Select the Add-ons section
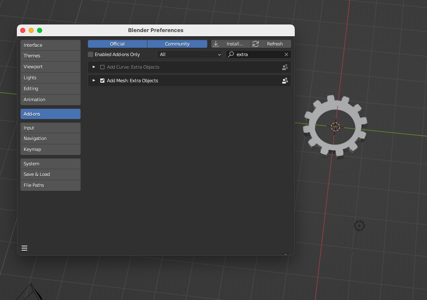The width and height of the screenshot is (427, 300). point(51,114)
